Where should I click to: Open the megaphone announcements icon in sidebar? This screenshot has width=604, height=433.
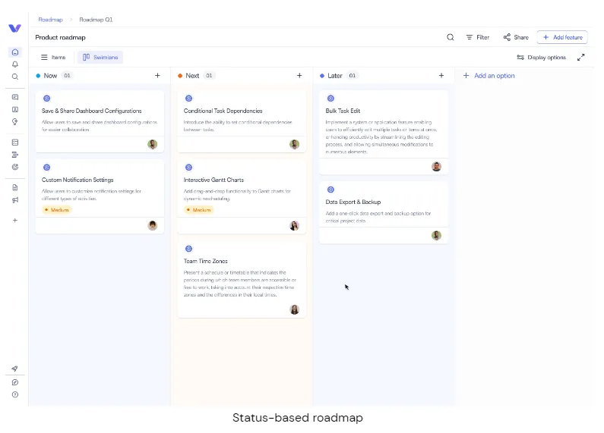[15, 200]
